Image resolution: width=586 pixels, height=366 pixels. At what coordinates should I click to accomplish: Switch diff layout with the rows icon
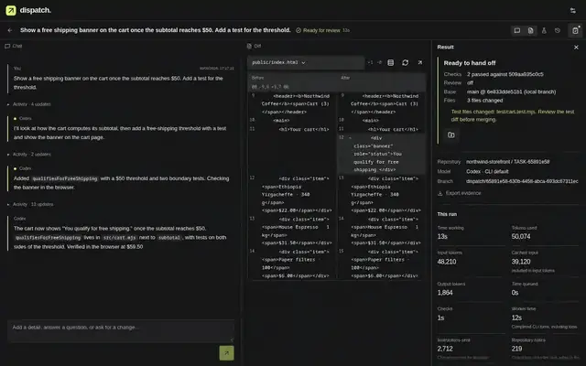[391, 62]
